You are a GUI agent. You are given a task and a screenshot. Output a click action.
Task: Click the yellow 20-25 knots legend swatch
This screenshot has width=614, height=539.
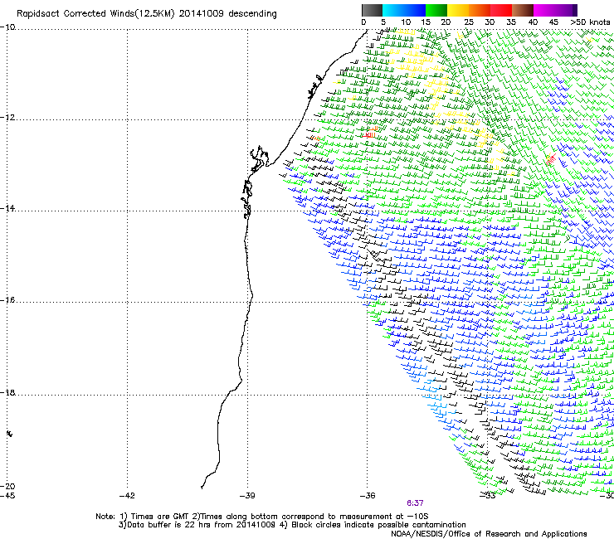pos(458,10)
